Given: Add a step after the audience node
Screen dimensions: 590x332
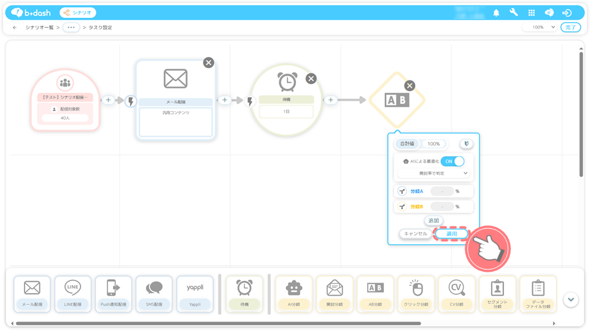Looking at the screenshot, I should pyautogui.click(x=109, y=100).
